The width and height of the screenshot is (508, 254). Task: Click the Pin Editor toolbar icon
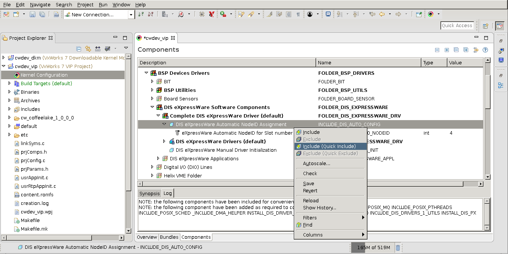pos(419,15)
